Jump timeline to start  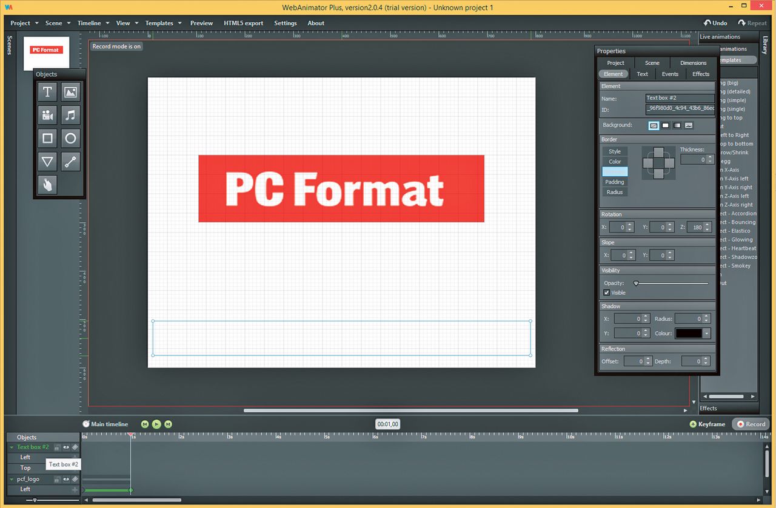click(145, 424)
